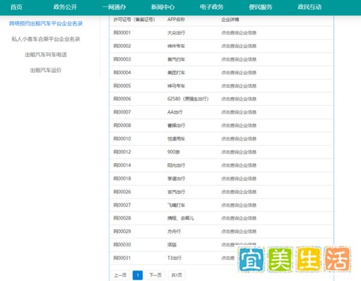Query company info for 网00029
361x281 pixels.
click(239, 232)
